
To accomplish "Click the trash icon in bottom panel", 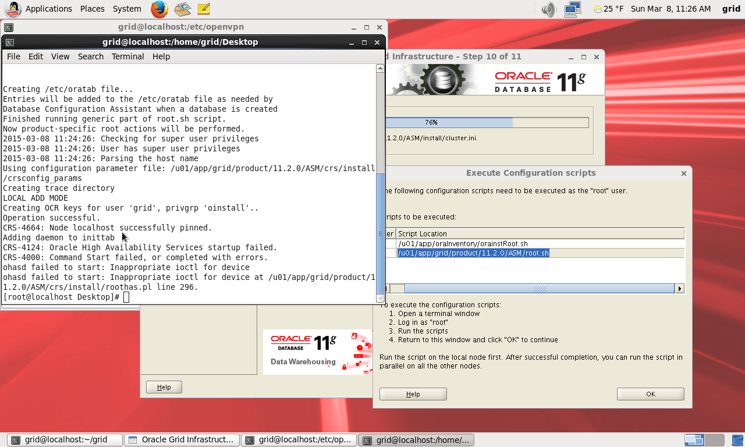I will (x=737, y=440).
